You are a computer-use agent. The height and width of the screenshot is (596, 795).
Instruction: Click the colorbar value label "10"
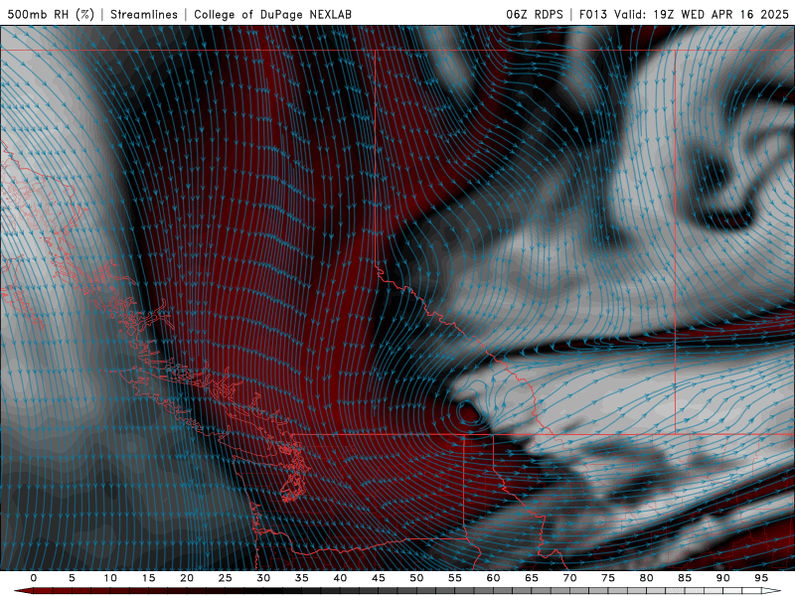click(x=110, y=578)
